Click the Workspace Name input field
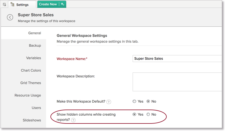 [x=178, y=59]
